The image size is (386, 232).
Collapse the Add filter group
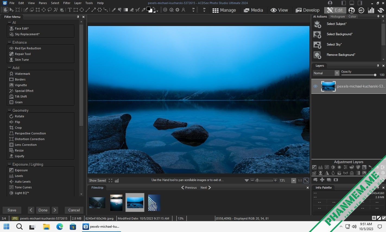[x=10, y=68]
